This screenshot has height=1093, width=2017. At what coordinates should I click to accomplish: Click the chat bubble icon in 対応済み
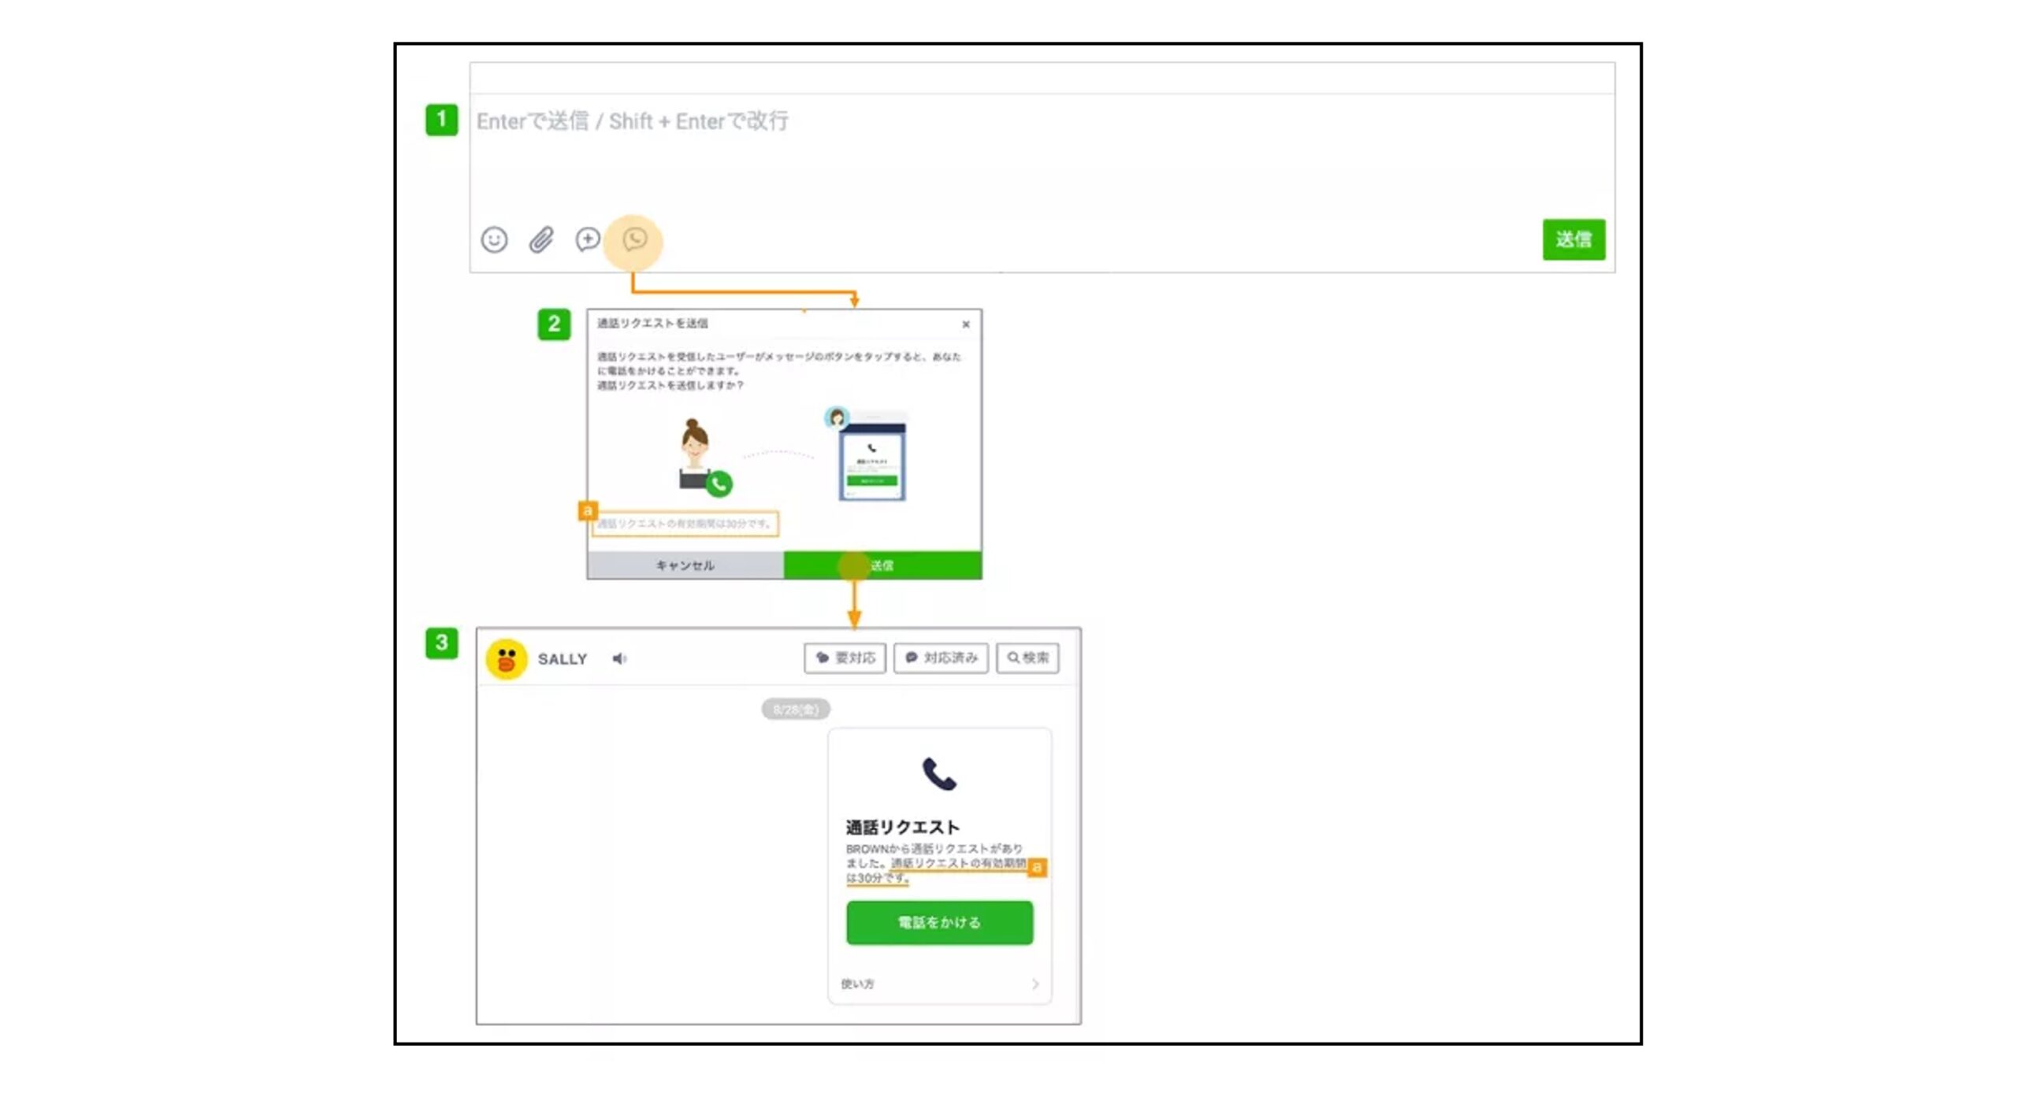coord(913,659)
